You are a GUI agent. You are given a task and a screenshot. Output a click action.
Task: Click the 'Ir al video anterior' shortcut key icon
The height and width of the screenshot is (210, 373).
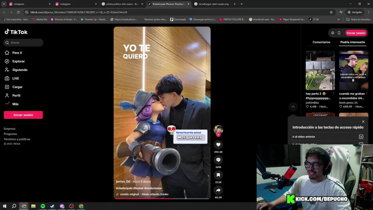pos(361,137)
